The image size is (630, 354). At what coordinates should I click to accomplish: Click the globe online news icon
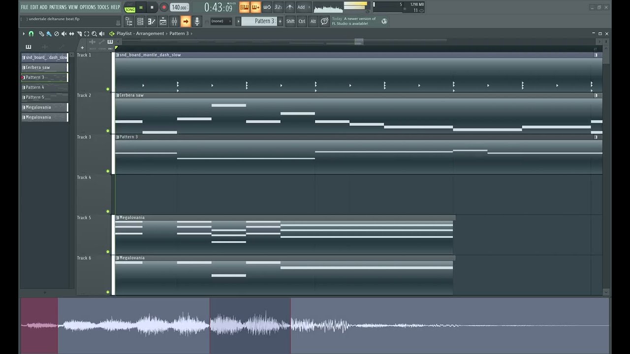pos(384,21)
